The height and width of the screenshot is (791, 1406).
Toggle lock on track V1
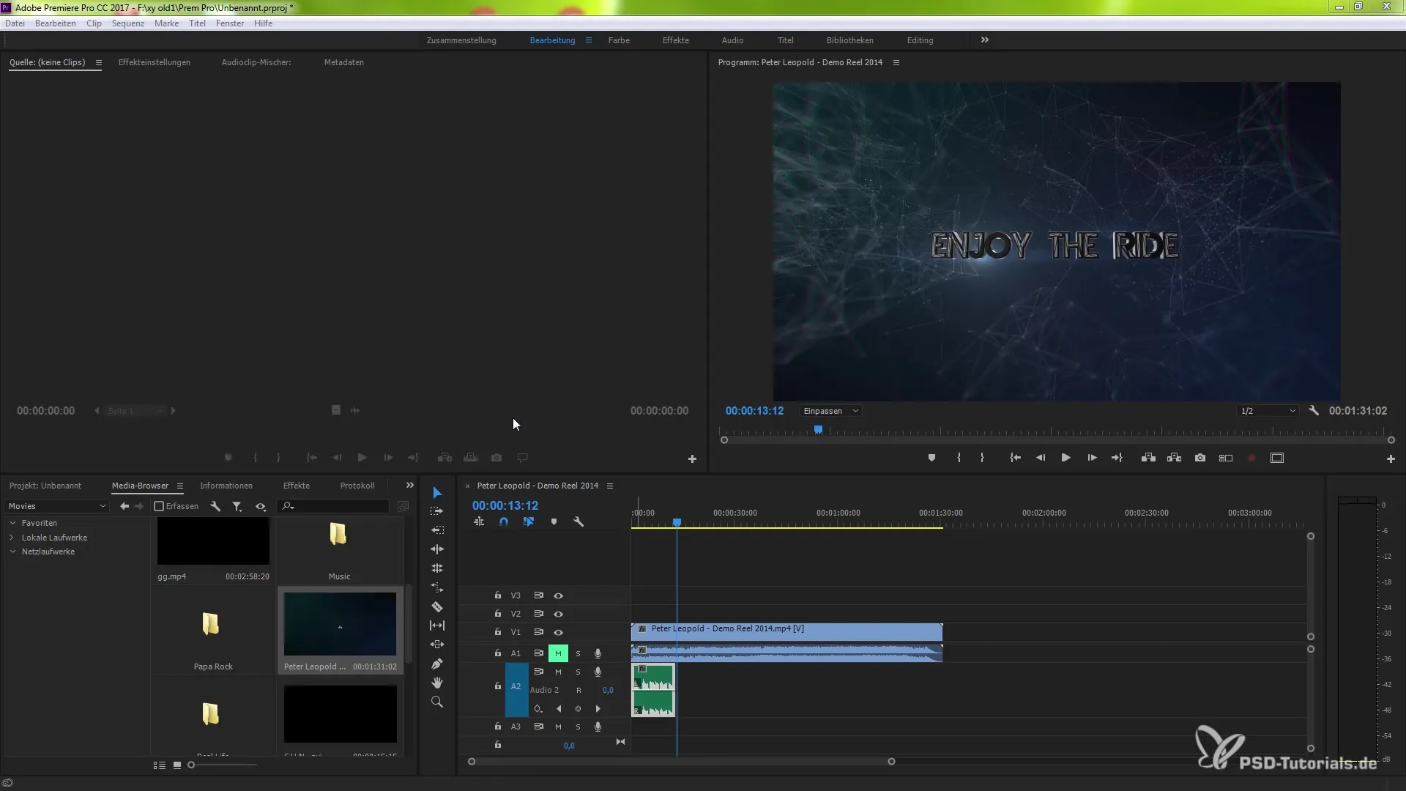(498, 632)
